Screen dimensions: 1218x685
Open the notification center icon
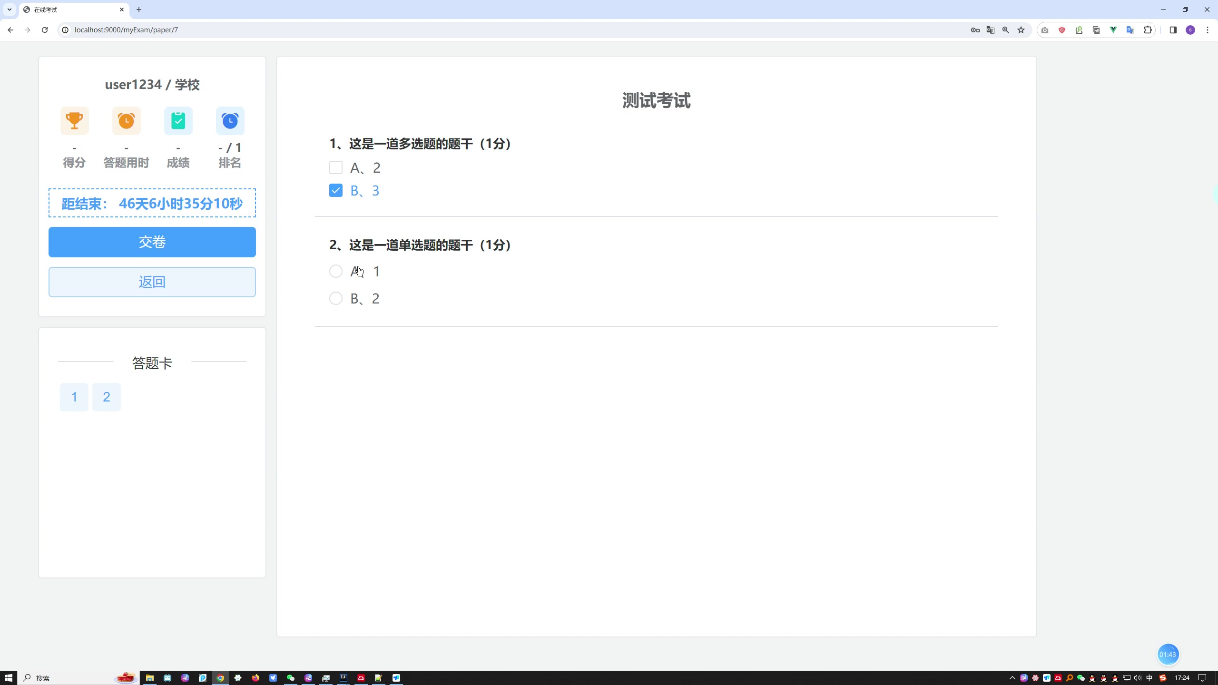coord(1202,678)
